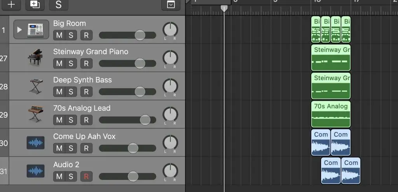
Task: Solo the Big Room track
Action: click(71, 35)
